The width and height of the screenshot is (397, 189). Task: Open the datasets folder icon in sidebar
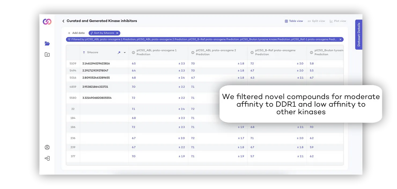point(47,43)
